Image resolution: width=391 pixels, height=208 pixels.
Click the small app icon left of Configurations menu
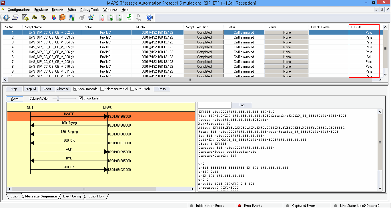[3, 9]
